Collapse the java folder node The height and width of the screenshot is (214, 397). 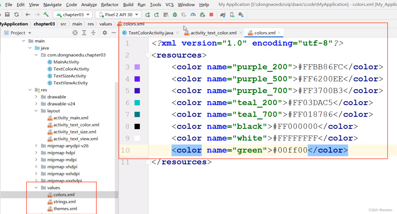coord(30,48)
